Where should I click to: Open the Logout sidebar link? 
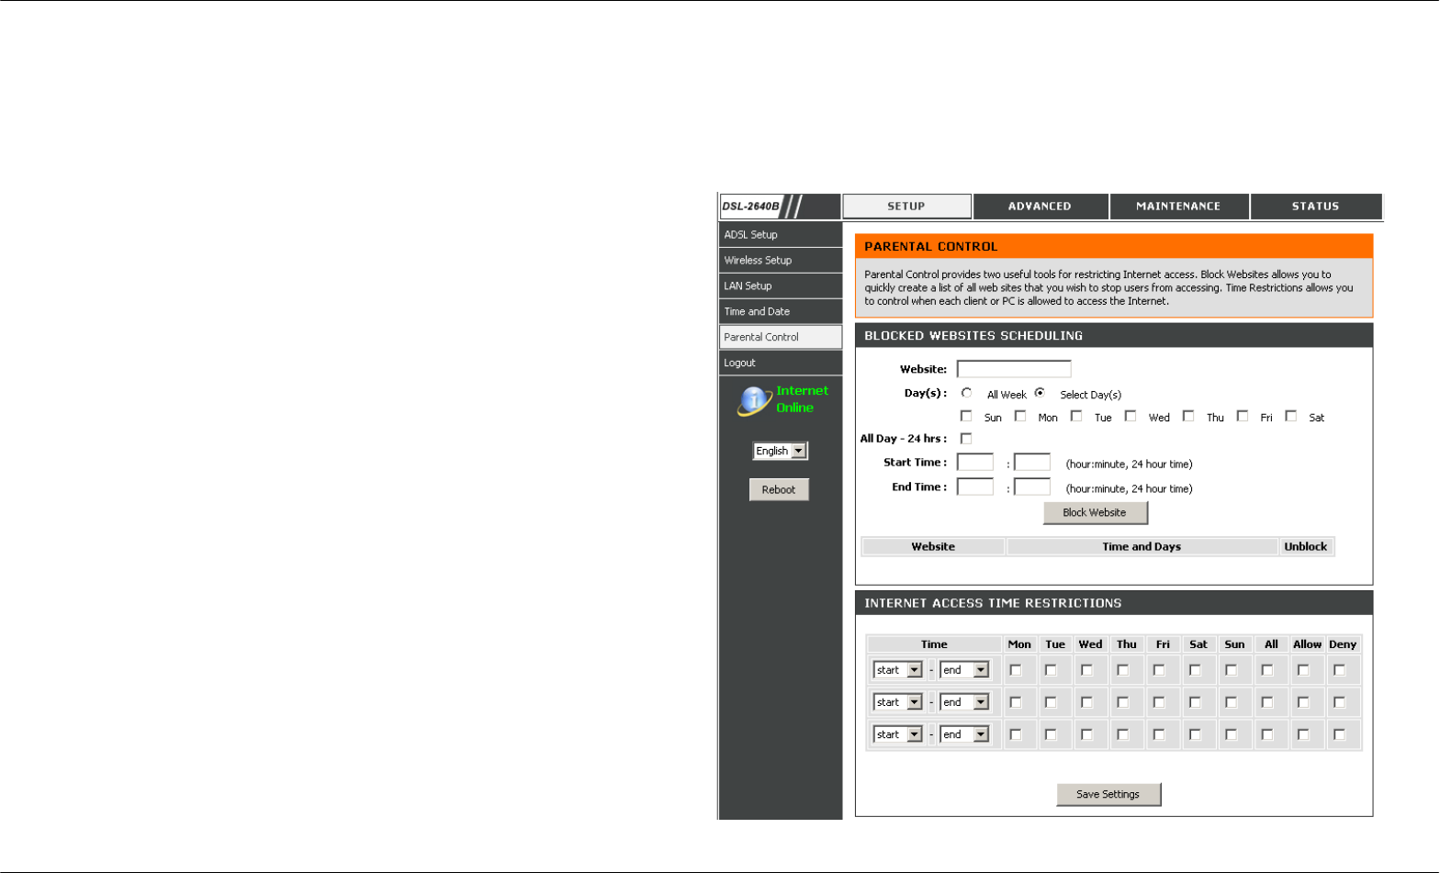[x=781, y=363]
